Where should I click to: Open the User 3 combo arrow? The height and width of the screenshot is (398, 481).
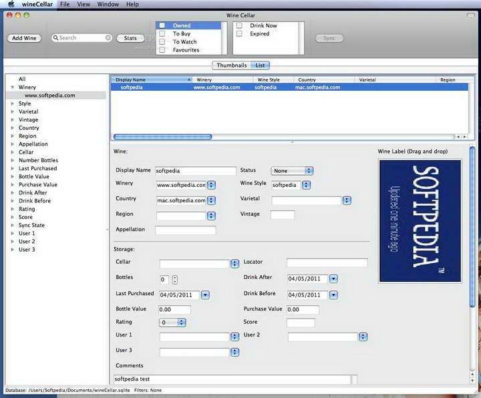(x=234, y=352)
